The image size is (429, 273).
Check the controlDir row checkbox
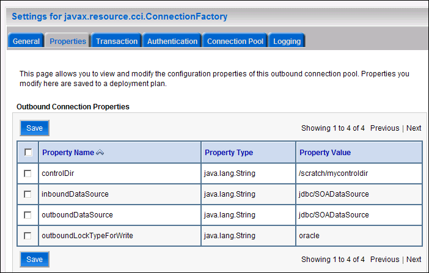pyautogui.click(x=28, y=173)
